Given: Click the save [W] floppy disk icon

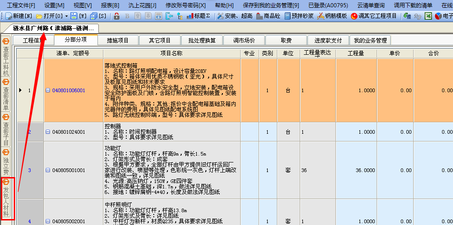Looking at the screenshot, I should (74, 16).
